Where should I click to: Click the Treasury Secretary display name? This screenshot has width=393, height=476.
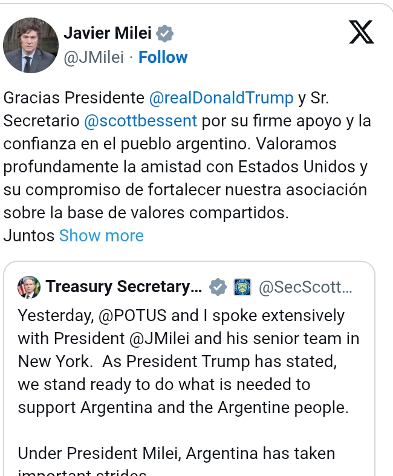pyautogui.click(x=124, y=288)
